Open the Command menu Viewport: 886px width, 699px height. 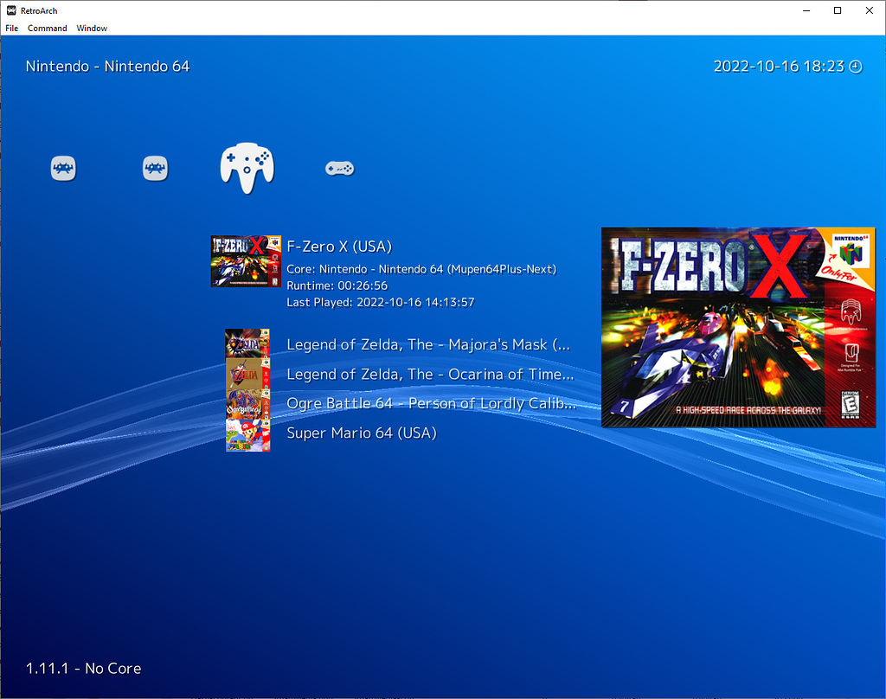[47, 28]
